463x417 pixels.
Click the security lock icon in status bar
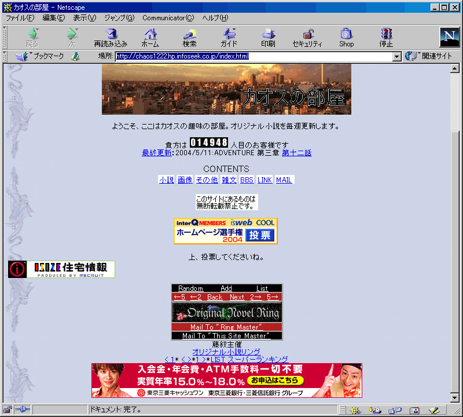pos(8,409)
